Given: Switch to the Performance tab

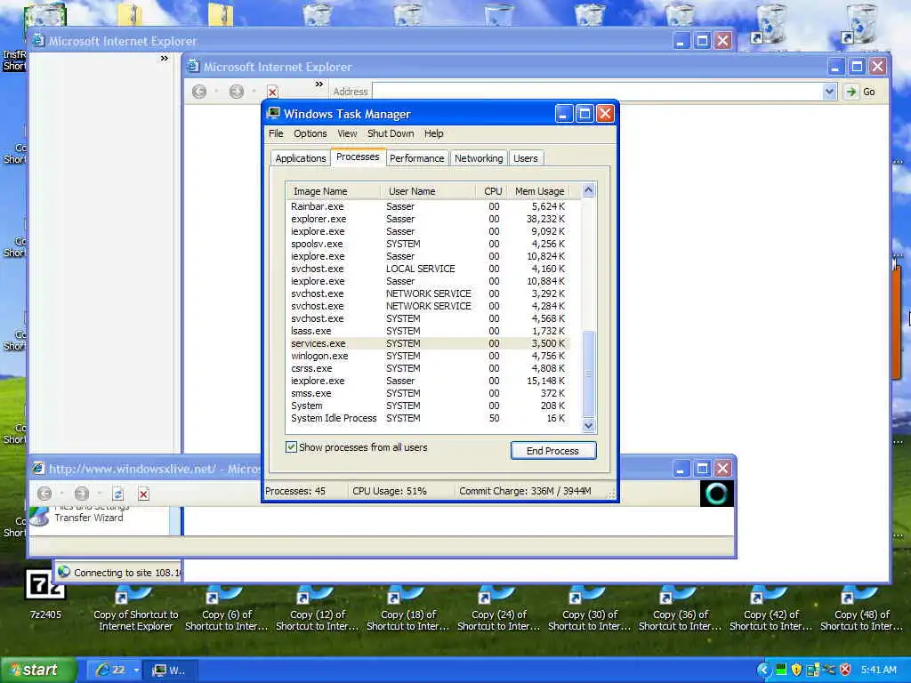Looking at the screenshot, I should point(416,158).
